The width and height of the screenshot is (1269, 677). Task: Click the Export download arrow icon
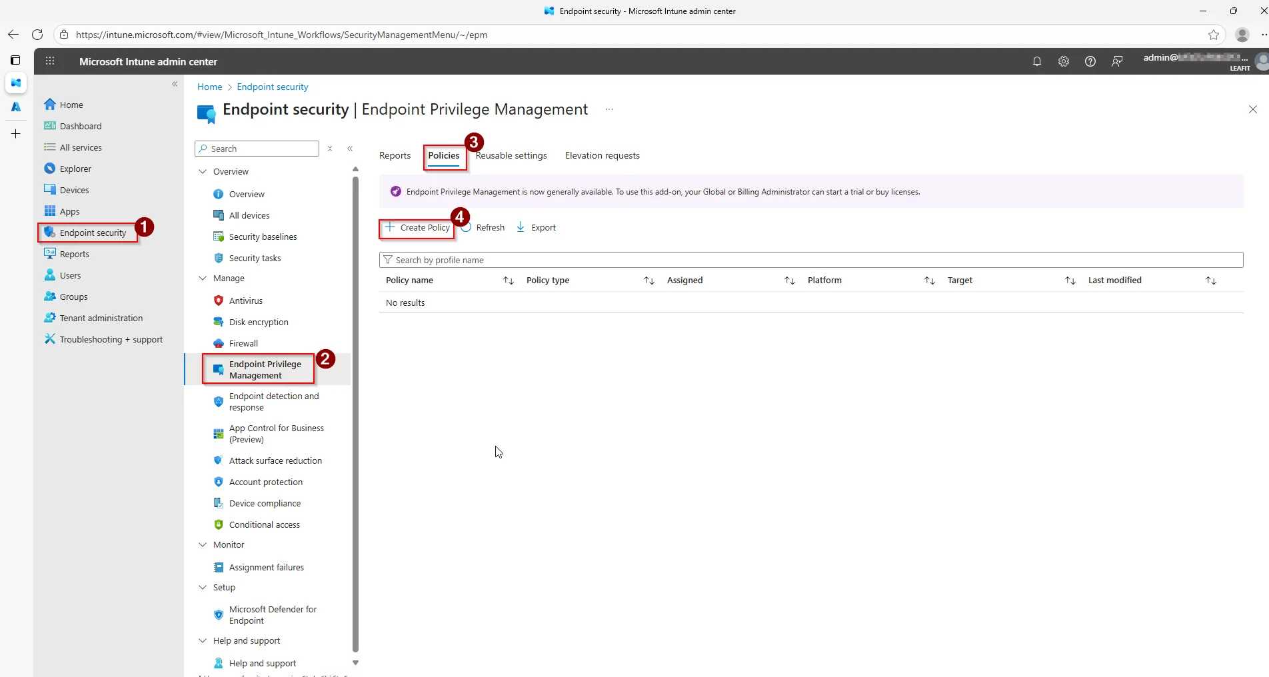click(521, 227)
